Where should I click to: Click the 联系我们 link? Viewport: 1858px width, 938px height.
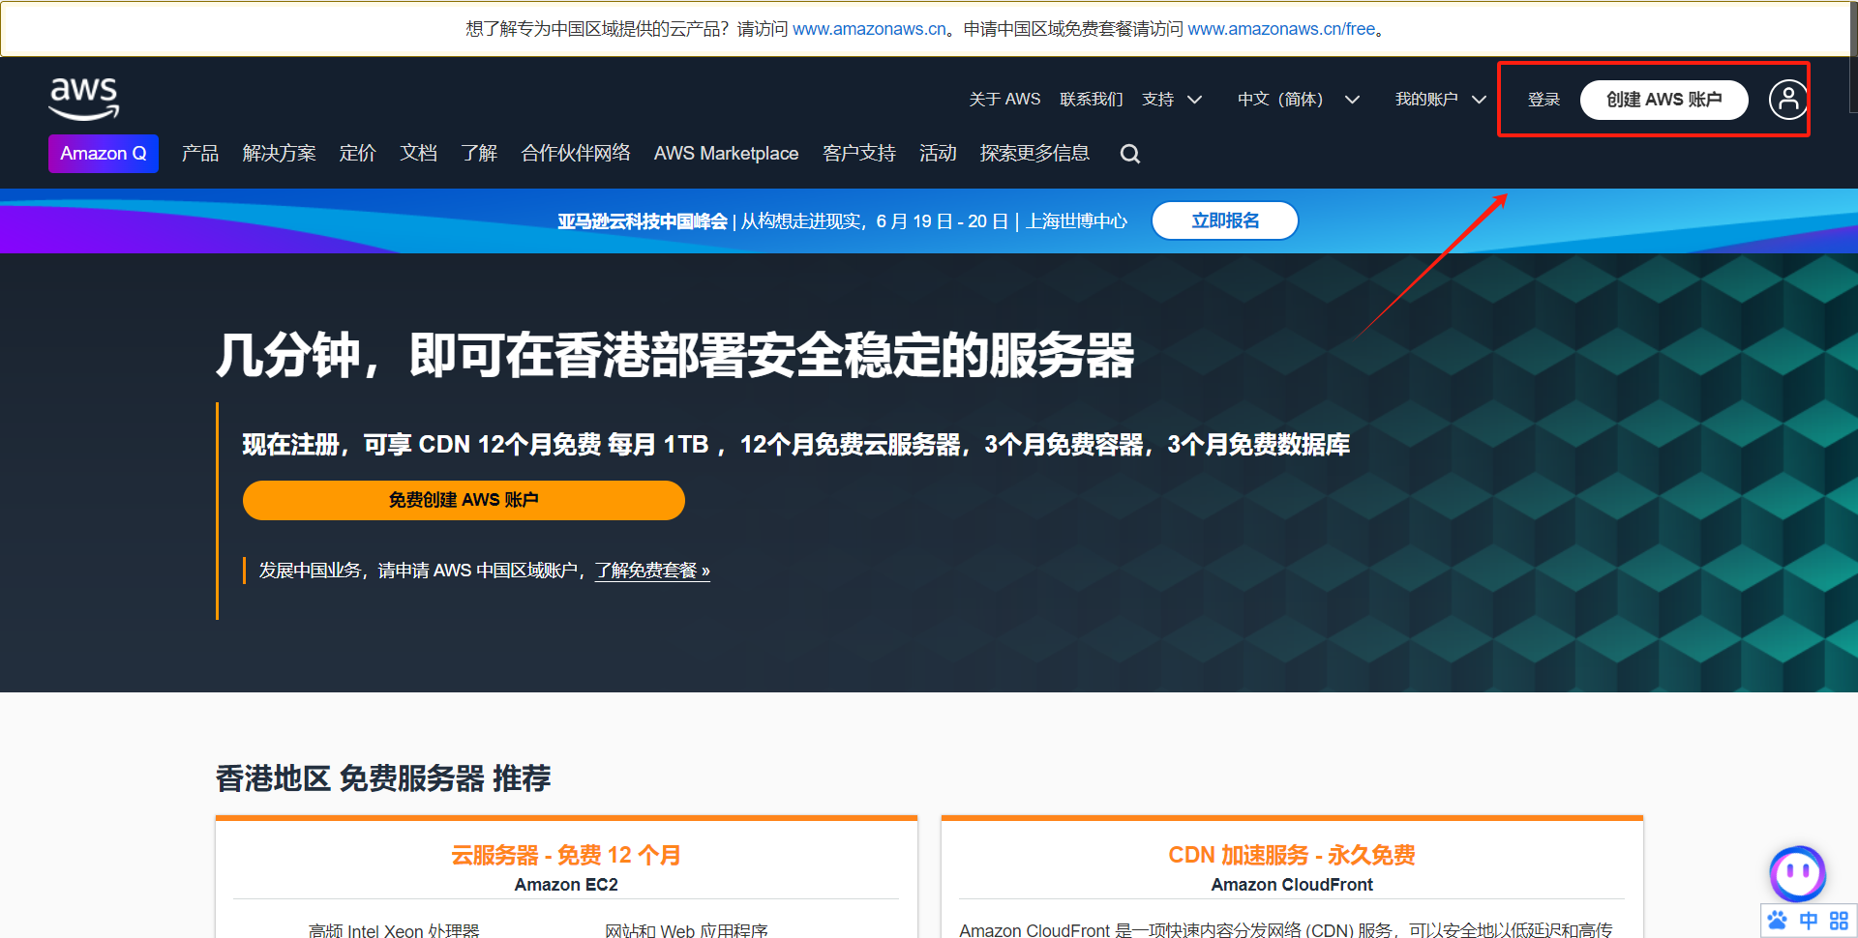tap(1091, 100)
